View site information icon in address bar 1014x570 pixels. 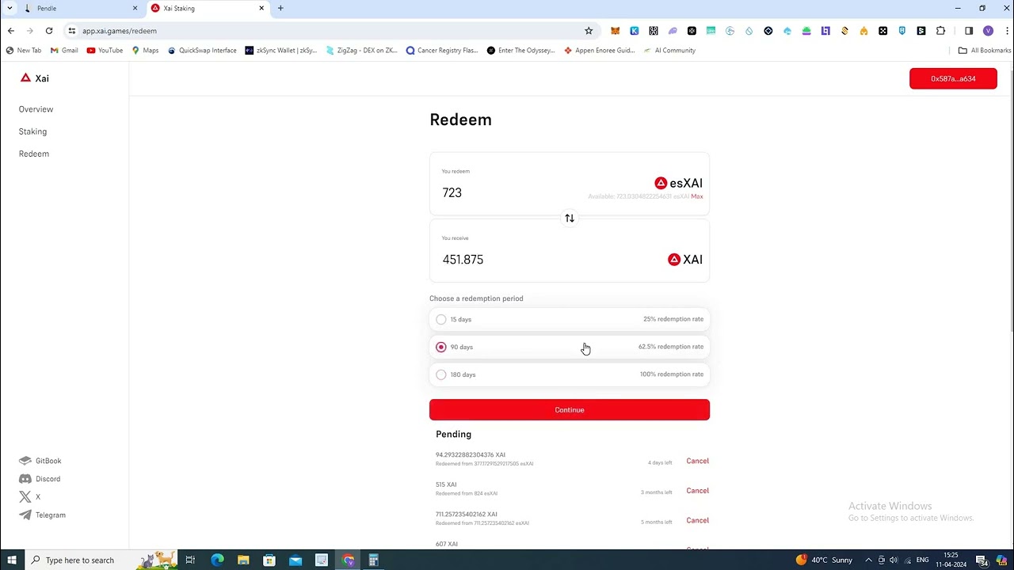71,31
